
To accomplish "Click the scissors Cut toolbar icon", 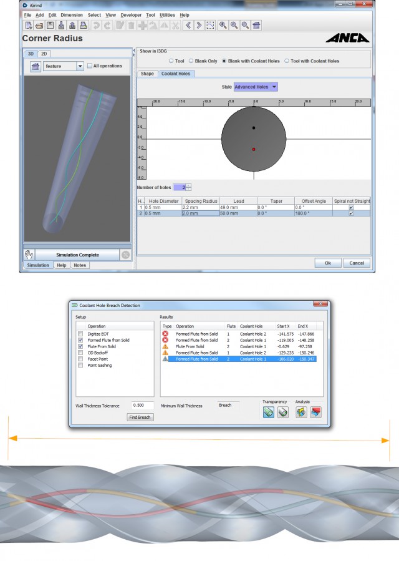I will (175, 26).
